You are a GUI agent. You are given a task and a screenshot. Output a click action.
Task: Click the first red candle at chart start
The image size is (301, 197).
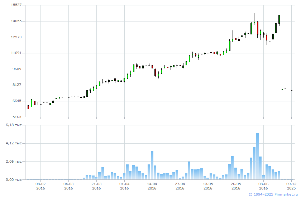(28, 107)
